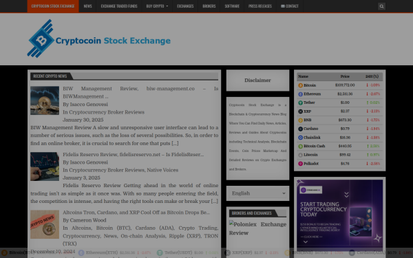
Task: Open the Software menu item
Action: coord(232,6)
